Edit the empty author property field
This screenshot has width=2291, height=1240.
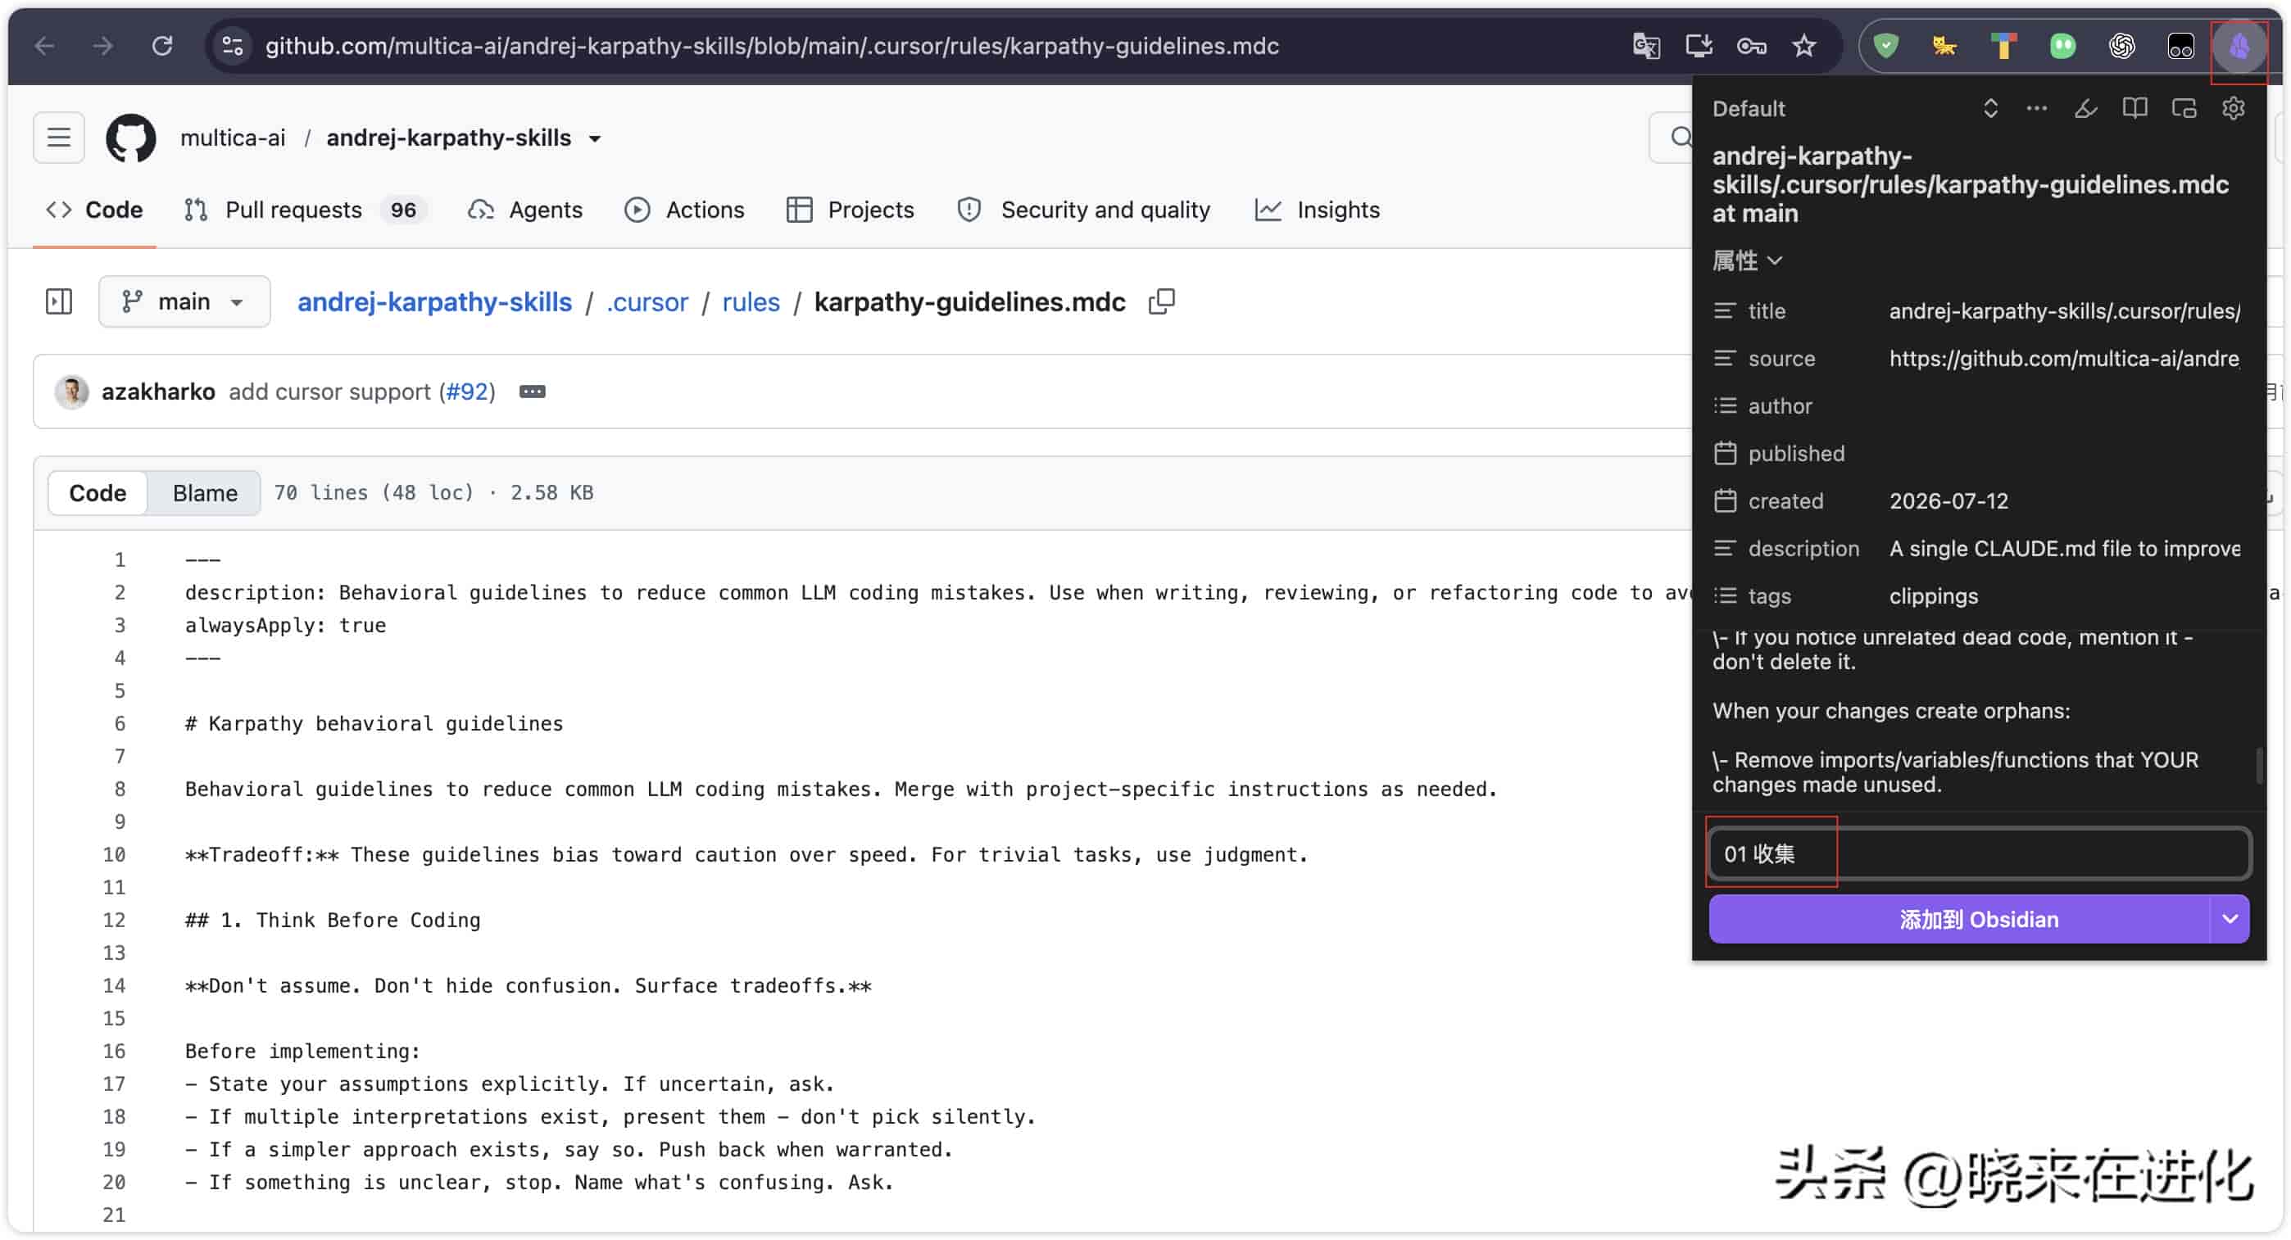click(2064, 406)
